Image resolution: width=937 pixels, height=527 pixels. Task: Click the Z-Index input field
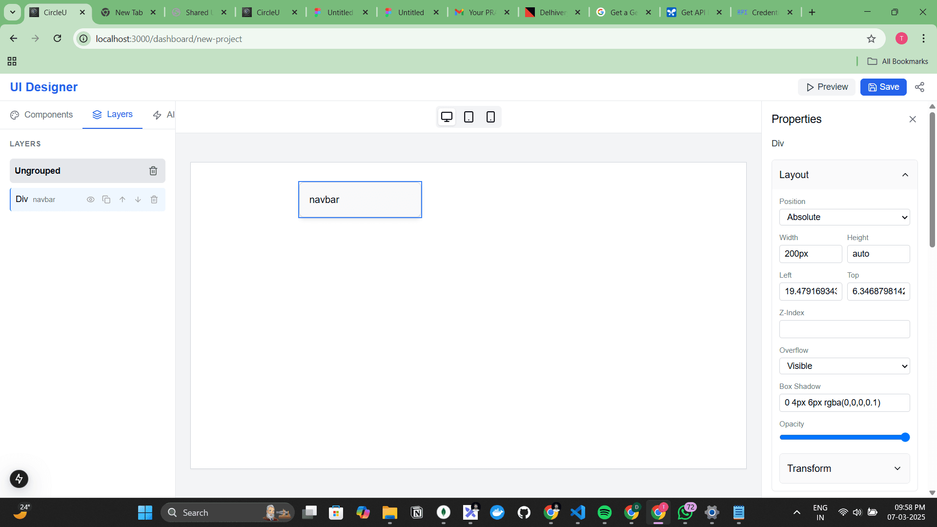(x=844, y=329)
